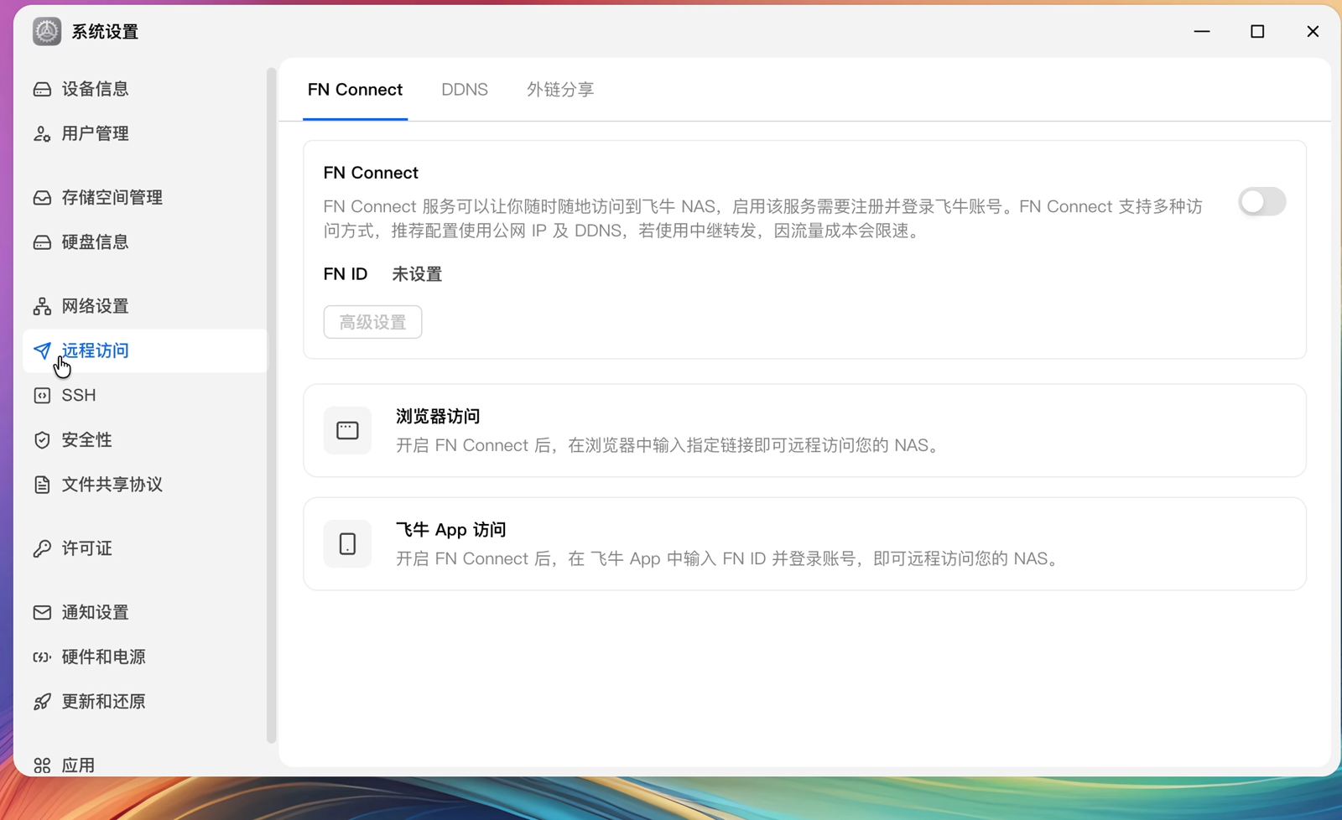Click the 存储空间管理 storage icon
The width and height of the screenshot is (1342, 820).
point(42,197)
